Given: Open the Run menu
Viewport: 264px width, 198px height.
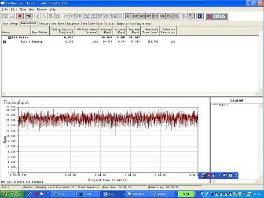Looking at the screenshot, I should 32,9.
